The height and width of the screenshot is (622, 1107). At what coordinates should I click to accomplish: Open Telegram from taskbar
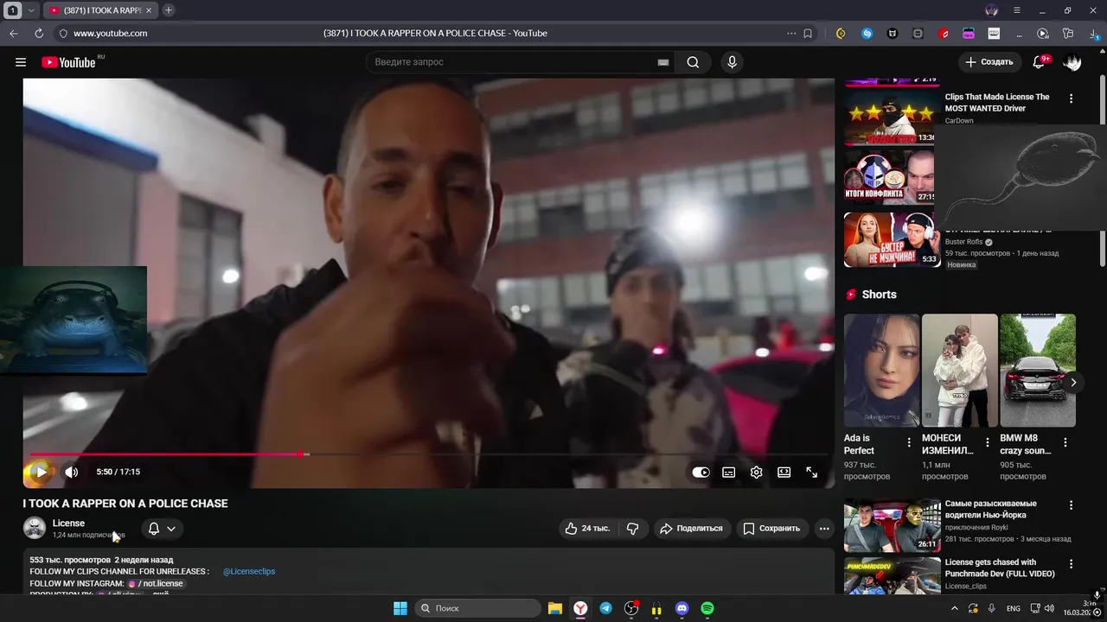point(606,608)
